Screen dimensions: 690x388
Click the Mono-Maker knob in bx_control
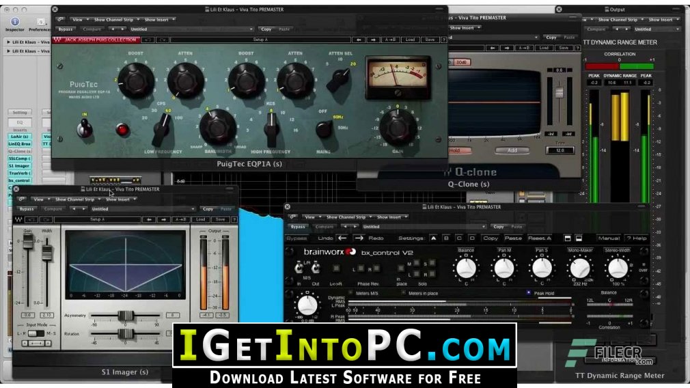coord(580,268)
